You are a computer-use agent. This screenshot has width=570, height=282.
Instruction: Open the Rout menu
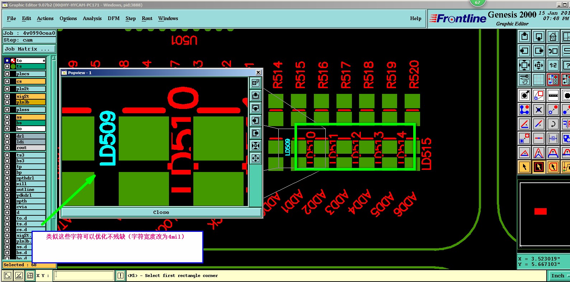click(x=147, y=18)
